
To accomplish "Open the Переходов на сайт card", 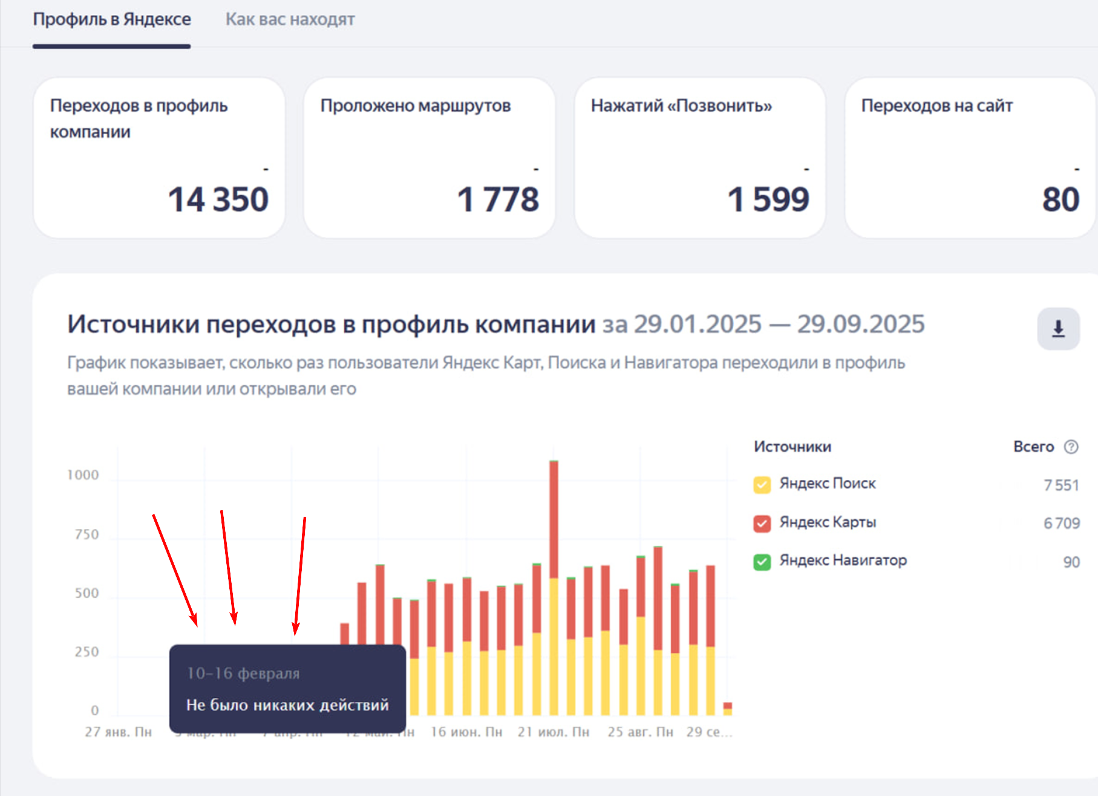I will click(970, 158).
